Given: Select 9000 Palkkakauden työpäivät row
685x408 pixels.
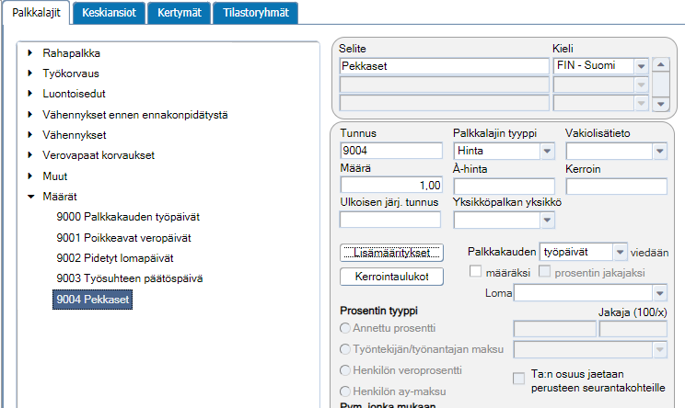Looking at the screenshot, I should 128,217.
